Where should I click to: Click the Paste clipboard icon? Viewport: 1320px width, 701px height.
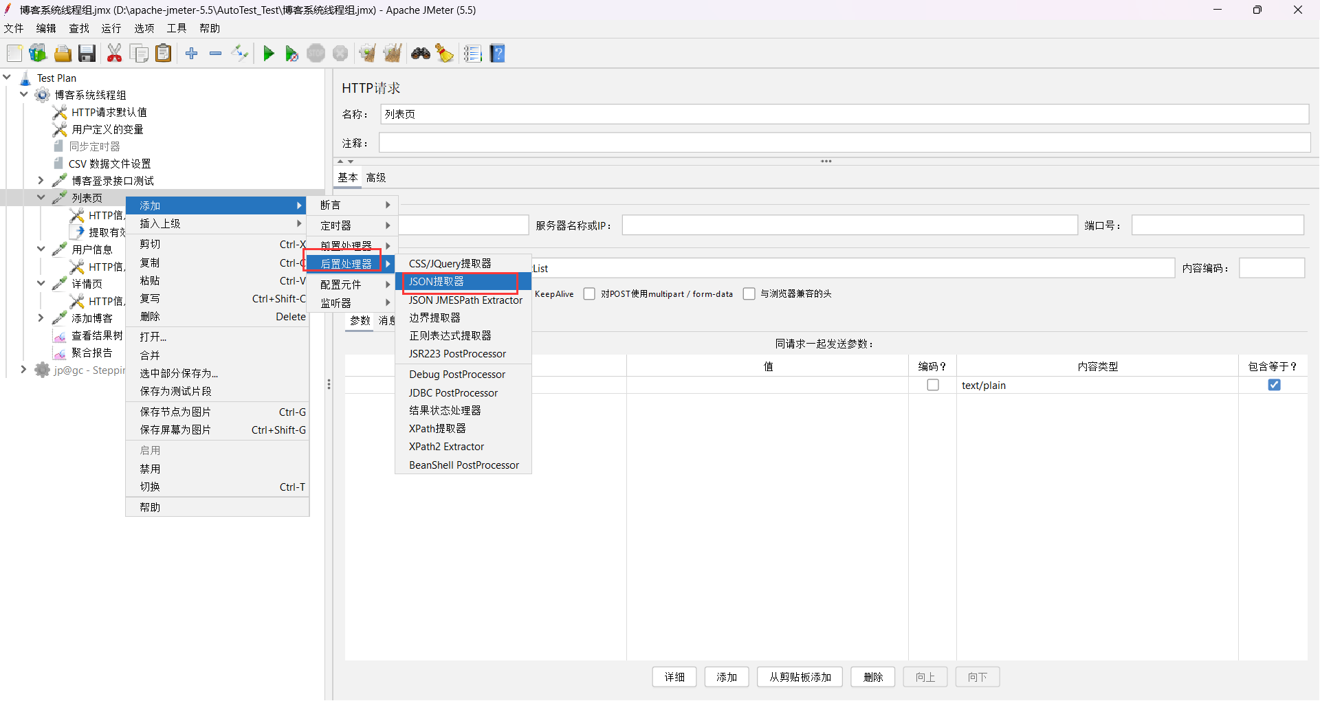(164, 54)
